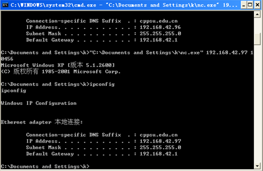
Task: Click the typed ipconfig command after the prompt
Action: coord(102,84)
